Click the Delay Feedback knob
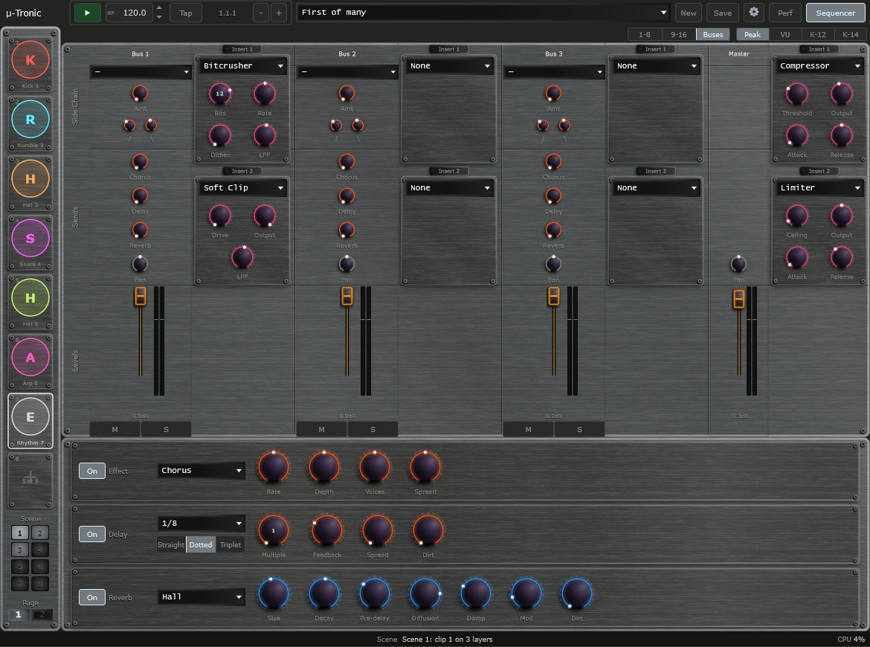Image resolution: width=870 pixels, height=647 pixels. [x=326, y=530]
